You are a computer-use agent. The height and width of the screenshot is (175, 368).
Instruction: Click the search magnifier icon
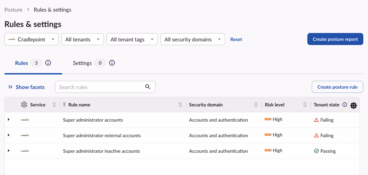click(x=148, y=87)
